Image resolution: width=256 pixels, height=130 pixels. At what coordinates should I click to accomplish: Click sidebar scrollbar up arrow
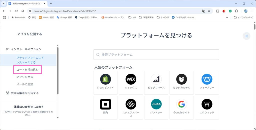pos(58,46)
